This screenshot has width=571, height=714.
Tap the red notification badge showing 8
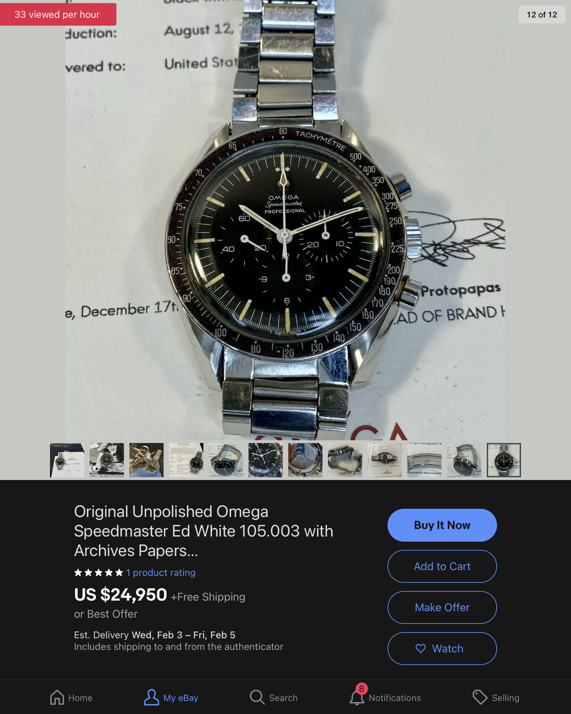(361, 689)
